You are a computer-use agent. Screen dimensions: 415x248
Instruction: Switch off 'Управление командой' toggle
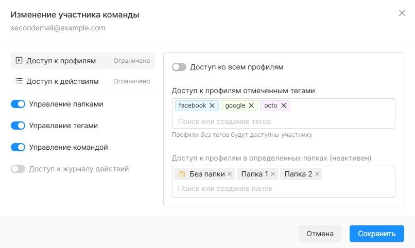(x=18, y=147)
